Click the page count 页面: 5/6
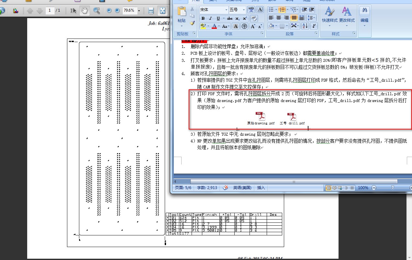Viewport: 412px width, 260px height. [x=183, y=188]
